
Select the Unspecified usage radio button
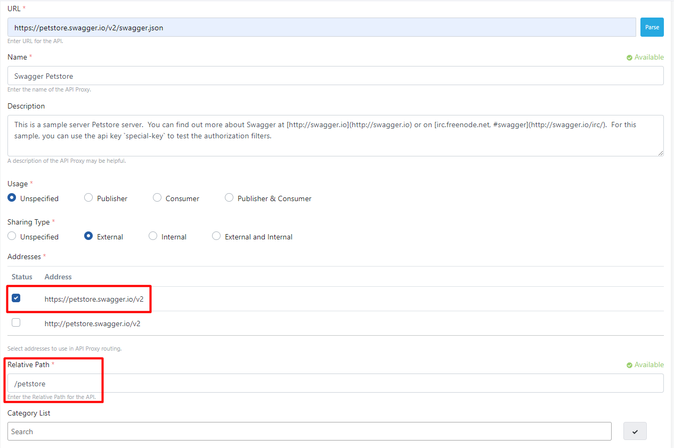(x=12, y=198)
